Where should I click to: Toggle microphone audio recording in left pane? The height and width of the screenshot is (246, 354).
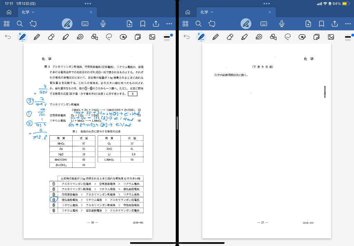pyautogui.click(x=103, y=24)
